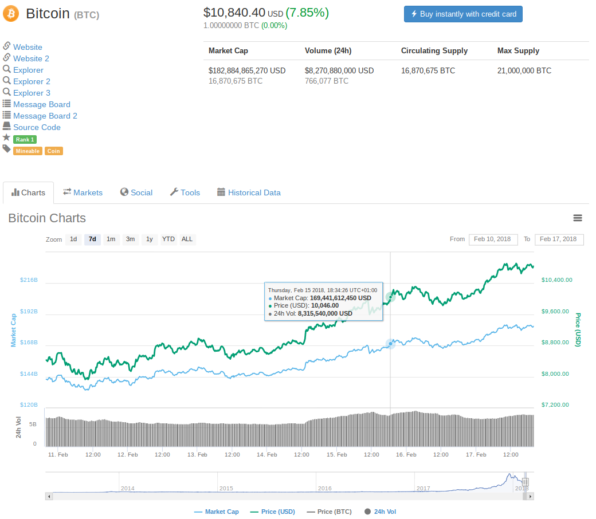Screen dimensions: 596x519
Task: Select the 1m zoom range
Action: click(111, 239)
